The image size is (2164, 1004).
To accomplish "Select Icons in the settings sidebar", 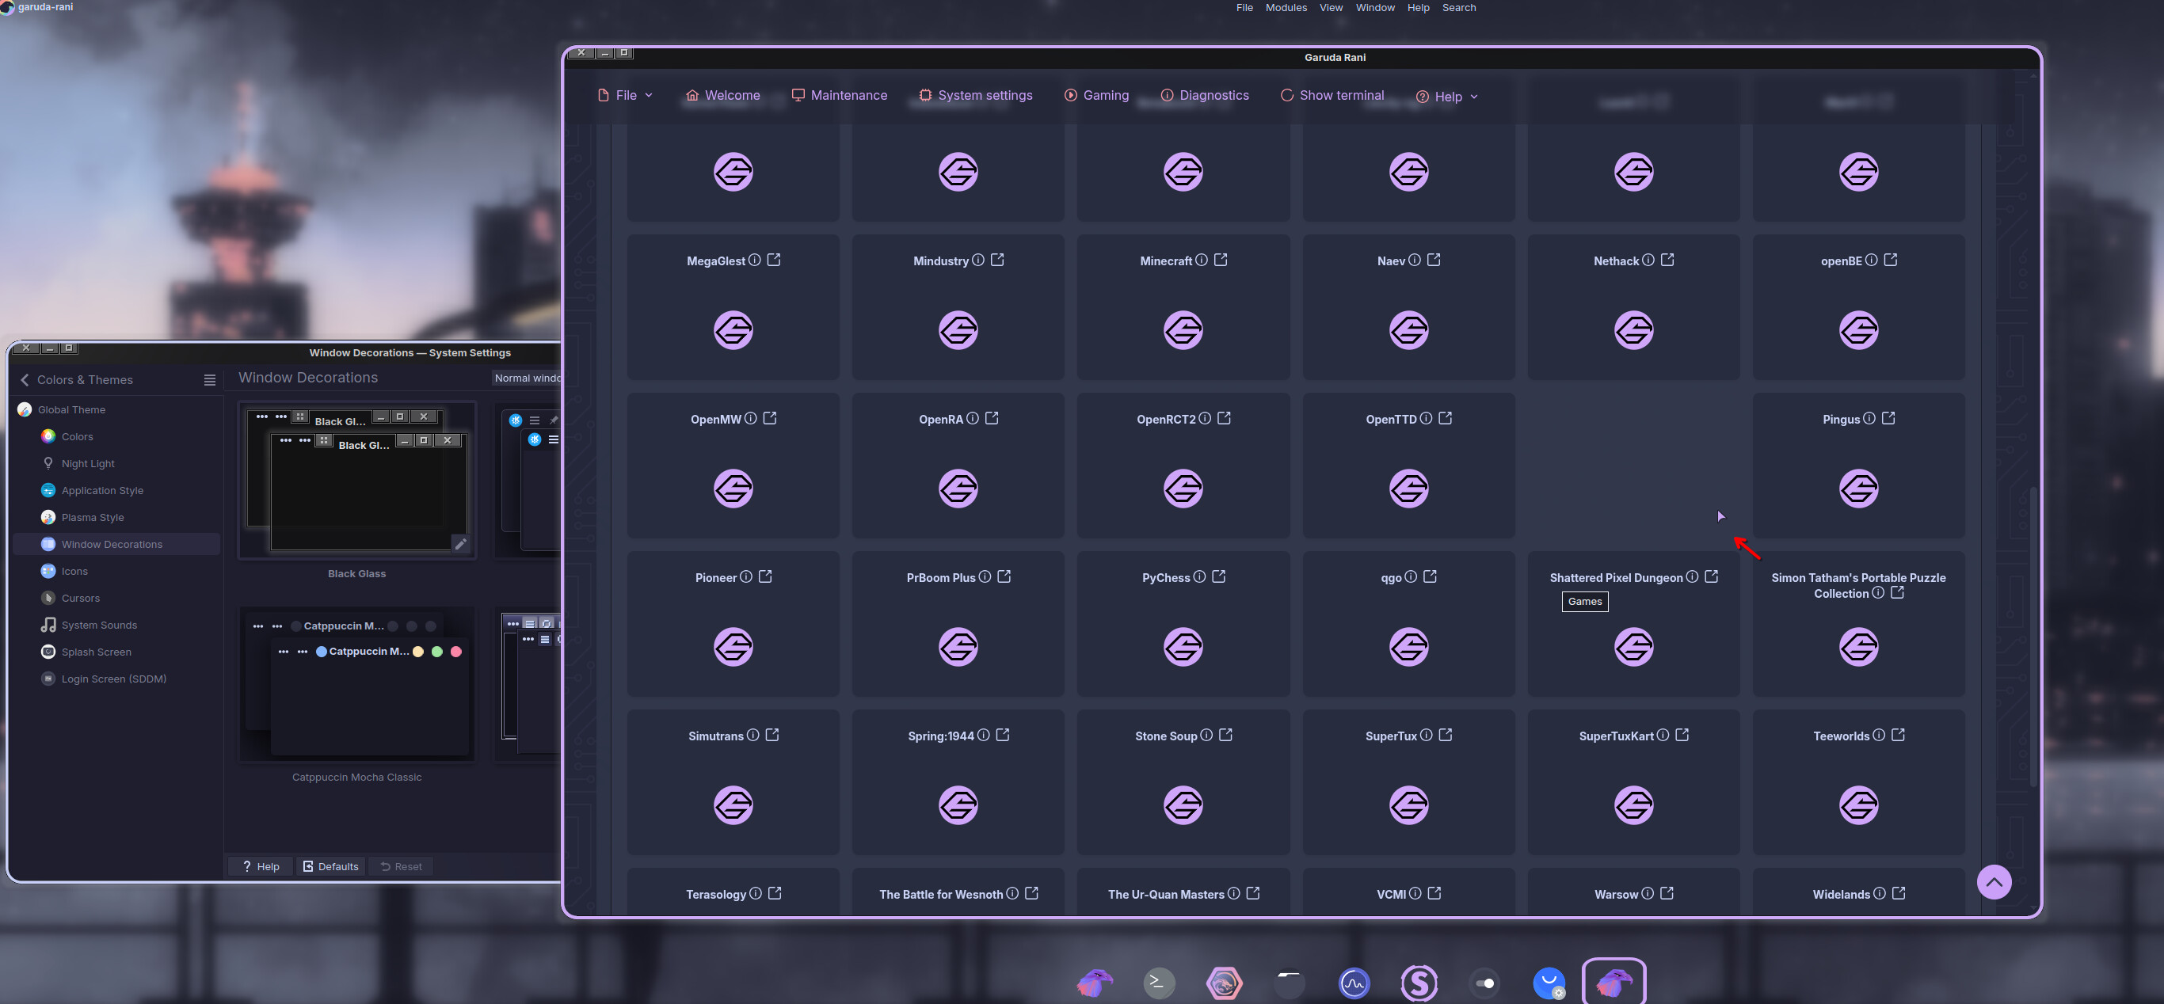I will pyautogui.click(x=116, y=571).
